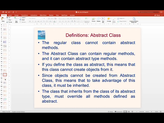The height and width of the screenshot is (123, 164).
Task: Open the Shape Fill dropdown
Action: coord(121,18)
